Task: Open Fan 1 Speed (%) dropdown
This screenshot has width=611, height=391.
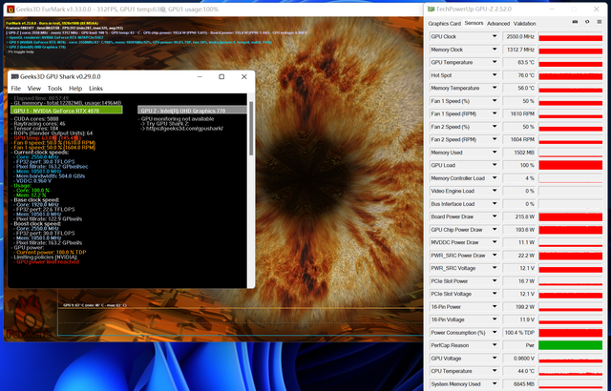Action: pos(495,101)
